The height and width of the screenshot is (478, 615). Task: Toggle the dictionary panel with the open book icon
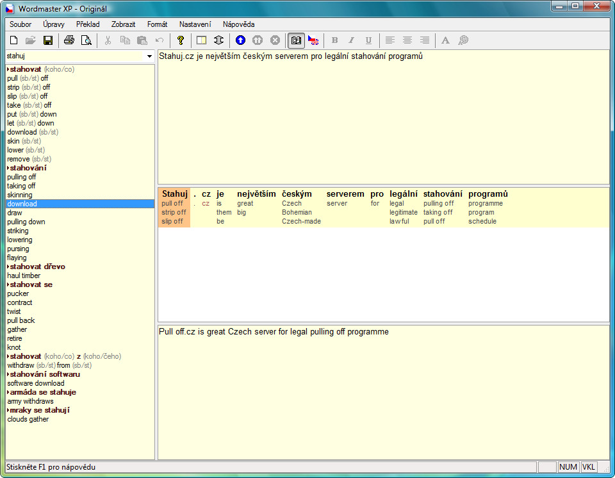coord(296,40)
